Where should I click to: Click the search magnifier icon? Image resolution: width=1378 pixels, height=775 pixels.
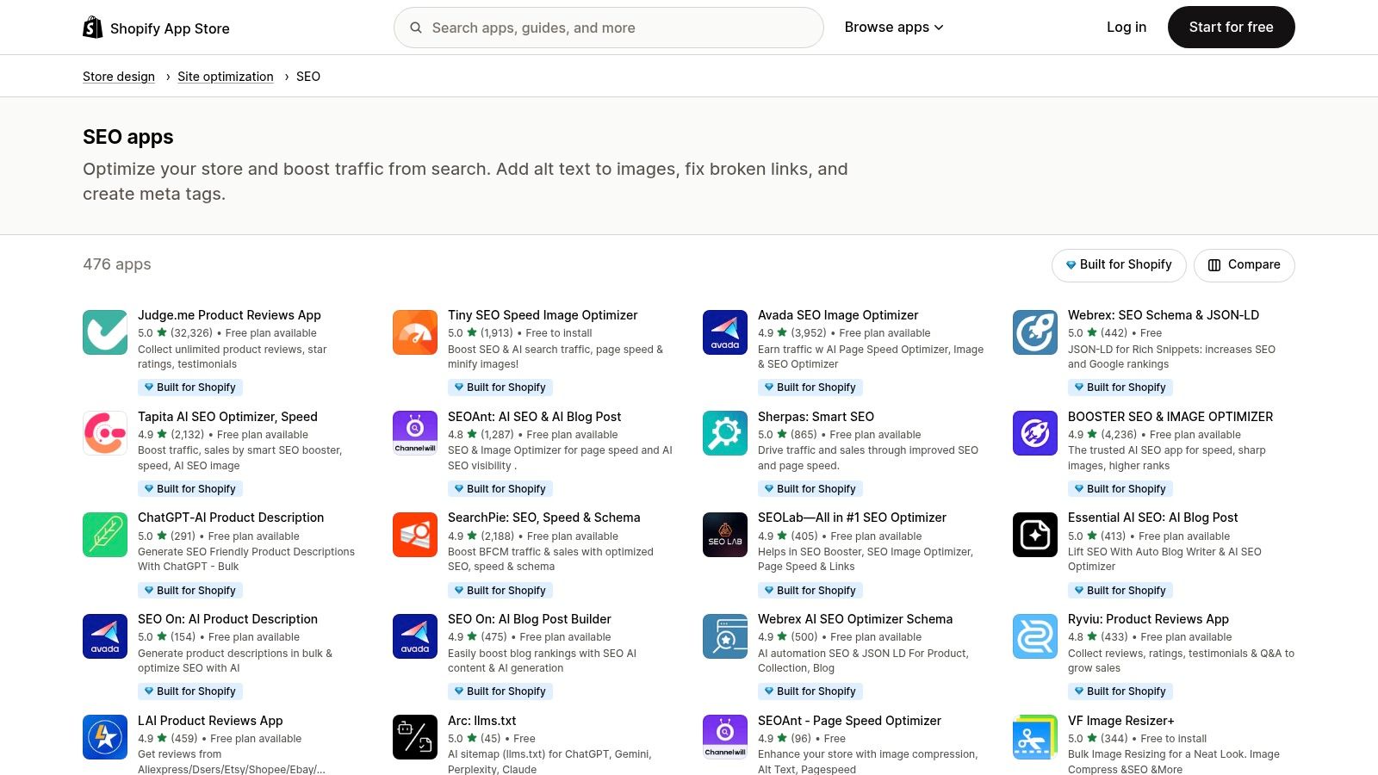pyautogui.click(x=415, y=27)
